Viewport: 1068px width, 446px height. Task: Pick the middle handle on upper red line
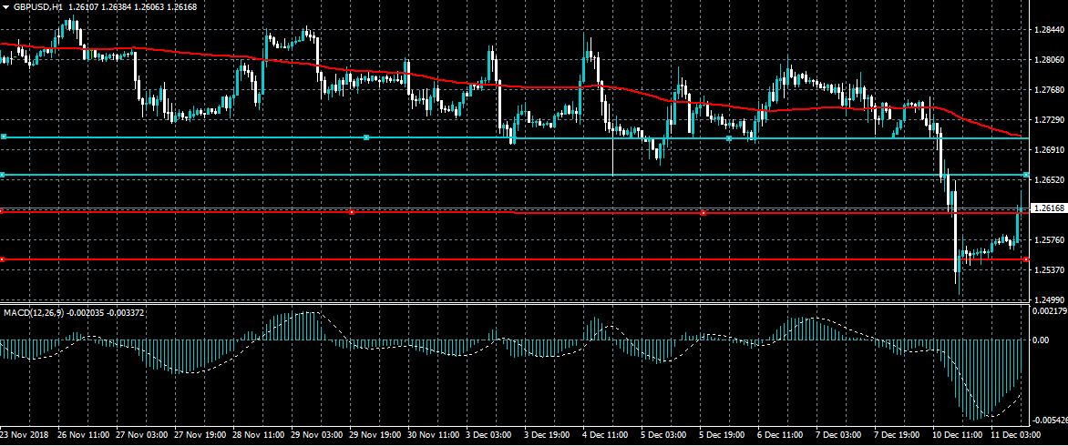pos(352,212)
